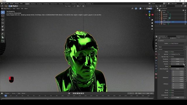Screen dimensions: 187x105
Task: Open the Render menu
Action: pos(12,3)
